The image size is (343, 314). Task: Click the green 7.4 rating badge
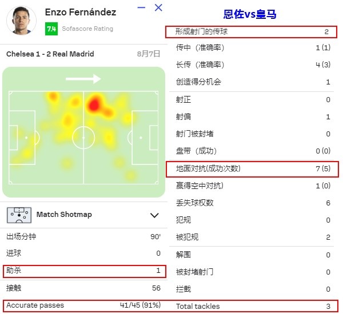[x=51, y=29]
